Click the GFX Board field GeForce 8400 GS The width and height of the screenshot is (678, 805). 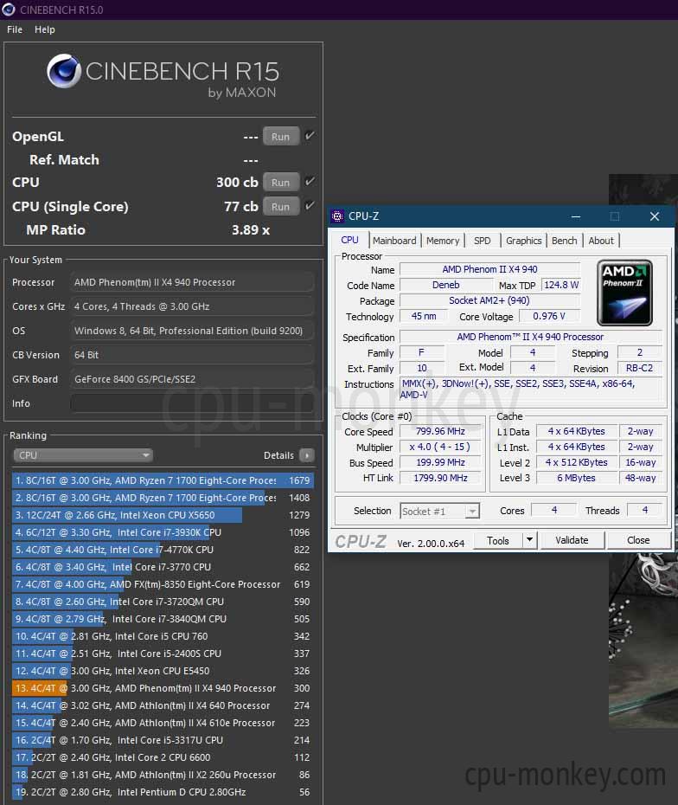192,379
